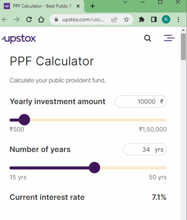Open the extensions puzzle icon

coord(142,19)
